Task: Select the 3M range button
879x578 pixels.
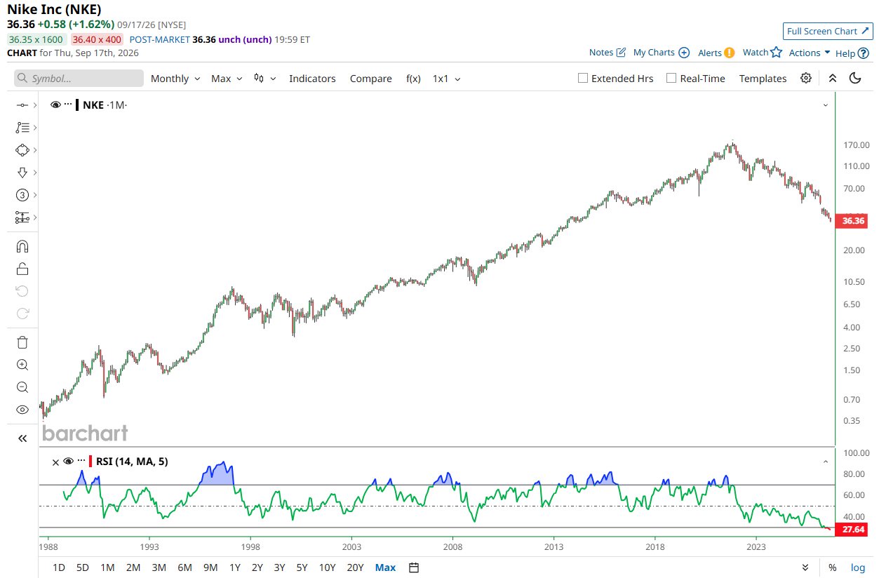Action: click(159, 567)
